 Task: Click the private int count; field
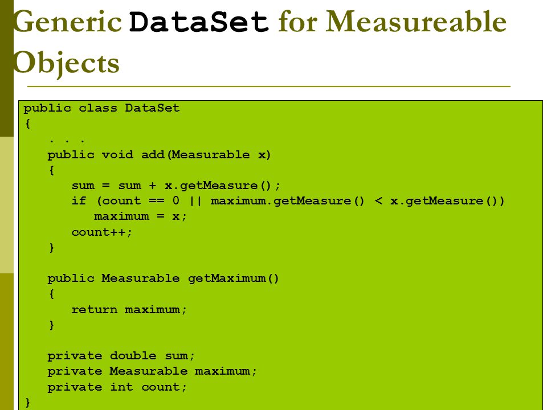117,387
